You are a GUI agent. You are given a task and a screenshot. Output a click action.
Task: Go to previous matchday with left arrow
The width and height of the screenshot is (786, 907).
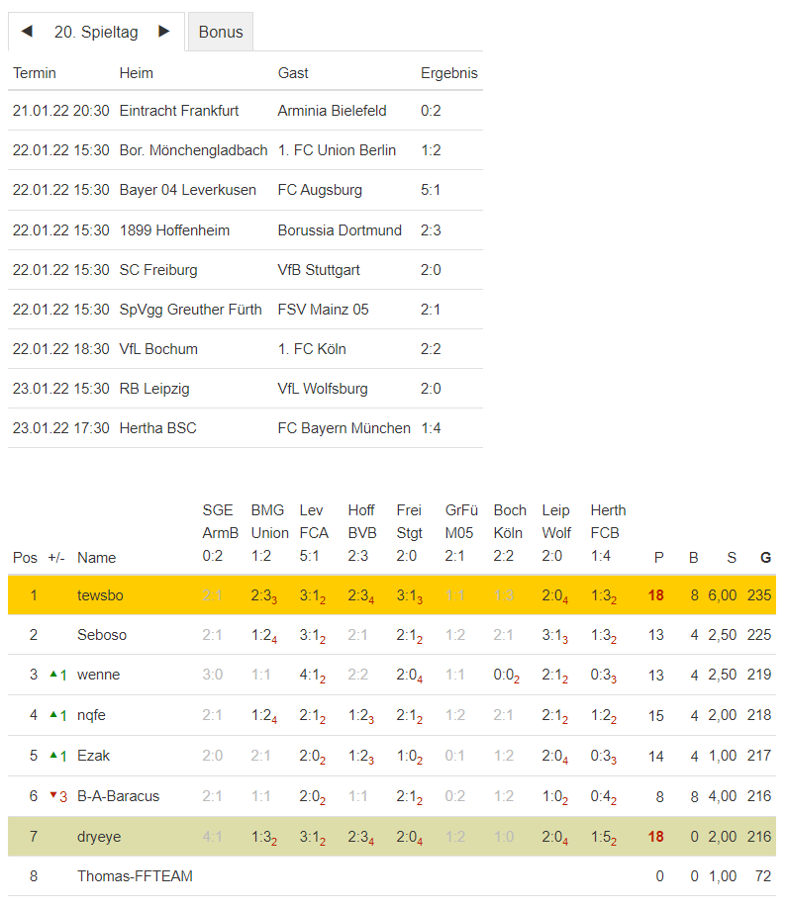(27, 32)
